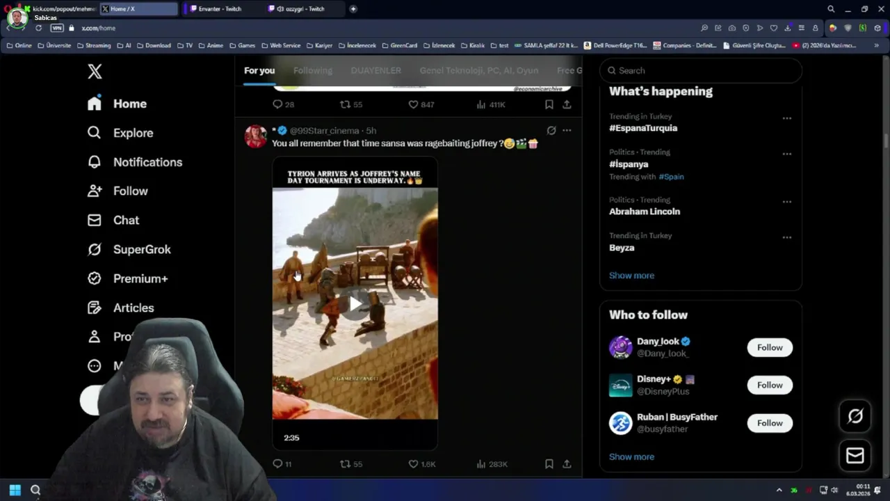890x501 pixels.
Task: Play the Tyrion arrives video
Action: [x=355, y=303]
